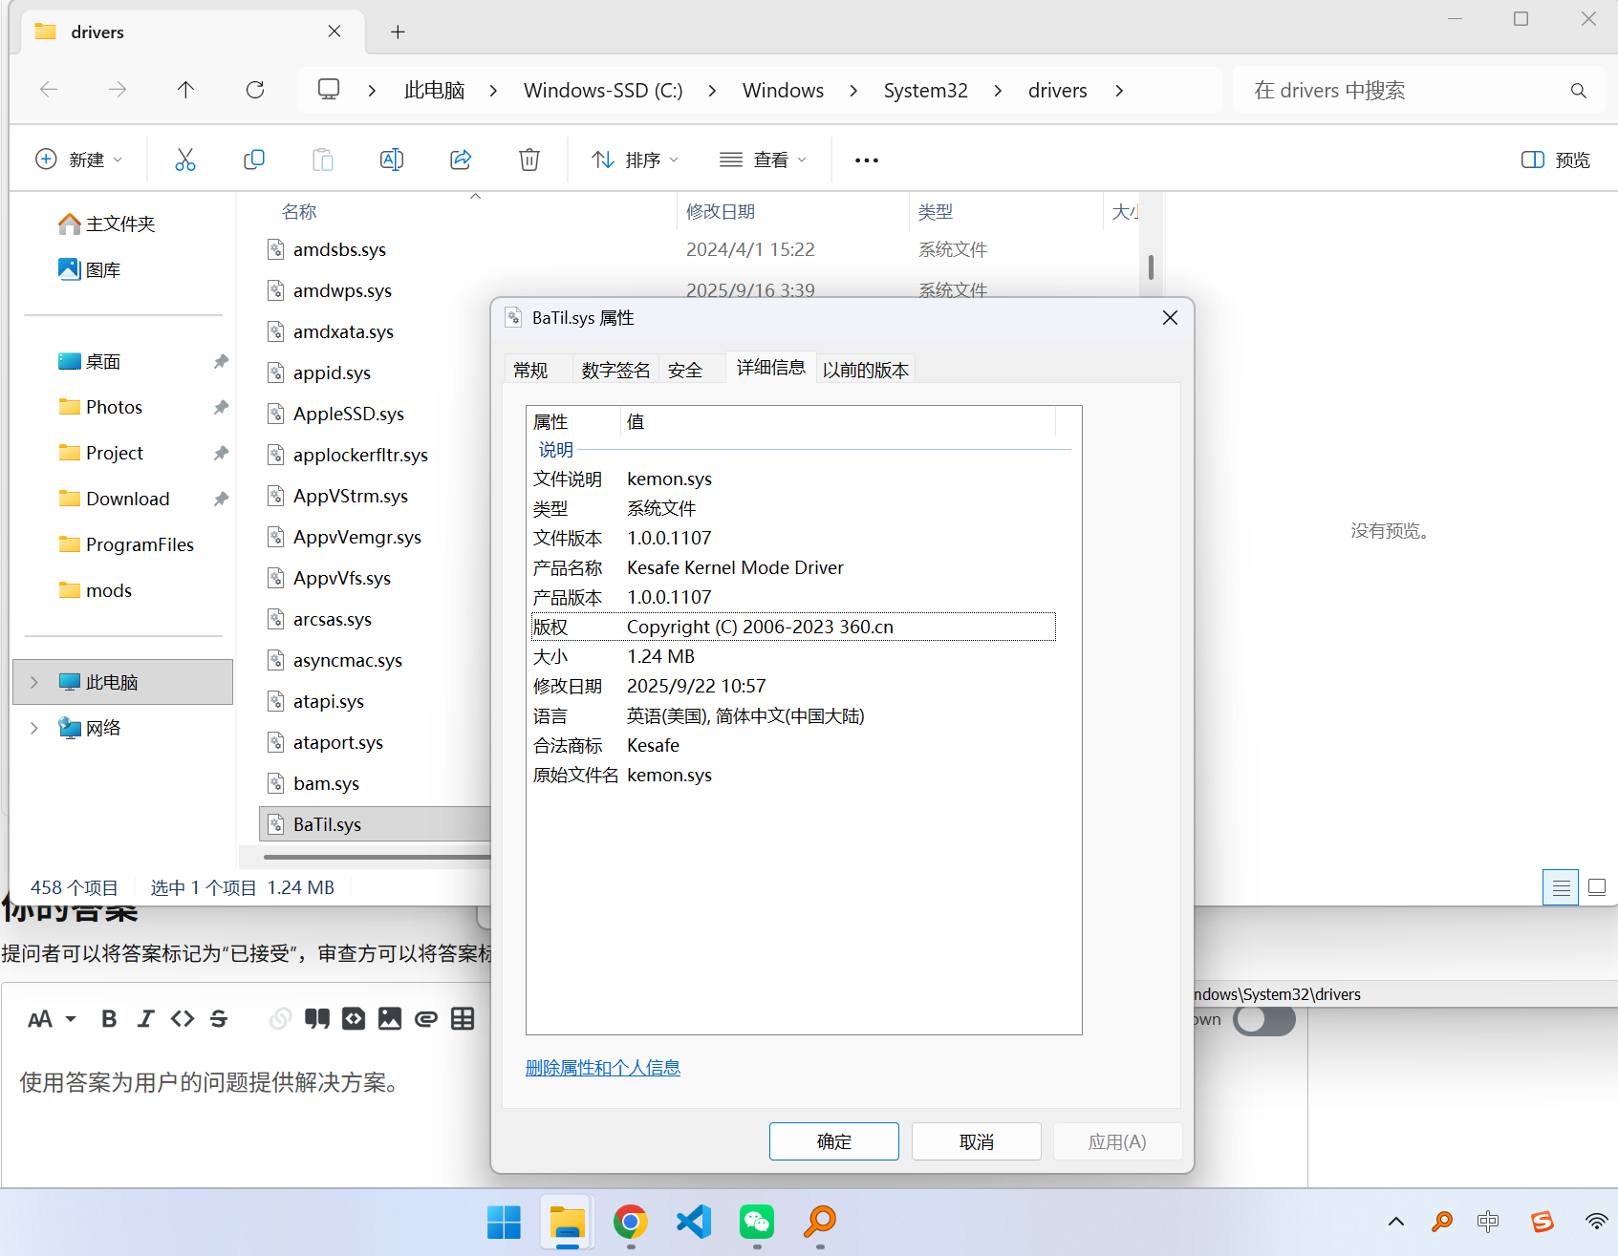Click the Rename icon in toolbar
This screenshot has height=1256, width=1618.
392,160
